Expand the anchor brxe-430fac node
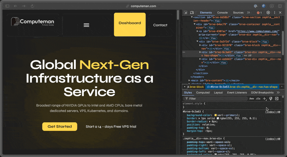Viewport: 287px width, 157px height. pyautogui.click(x=197, y=31)
